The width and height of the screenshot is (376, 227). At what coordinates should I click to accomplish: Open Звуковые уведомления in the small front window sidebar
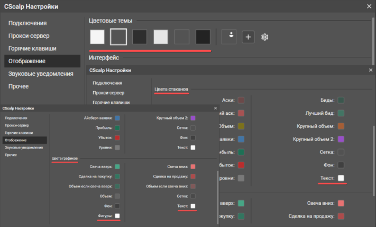click(x=24, y=147)
